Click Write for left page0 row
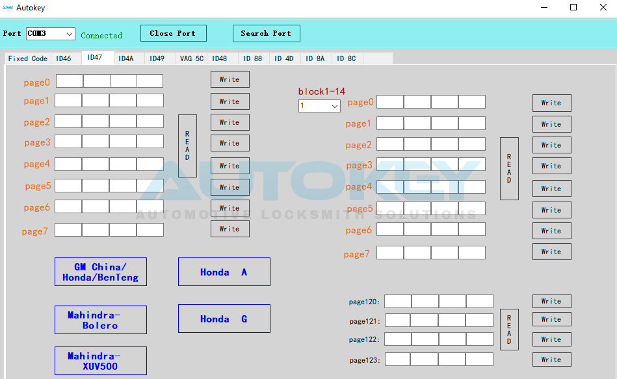Screen dimensions: 617x379 (230, 79)
